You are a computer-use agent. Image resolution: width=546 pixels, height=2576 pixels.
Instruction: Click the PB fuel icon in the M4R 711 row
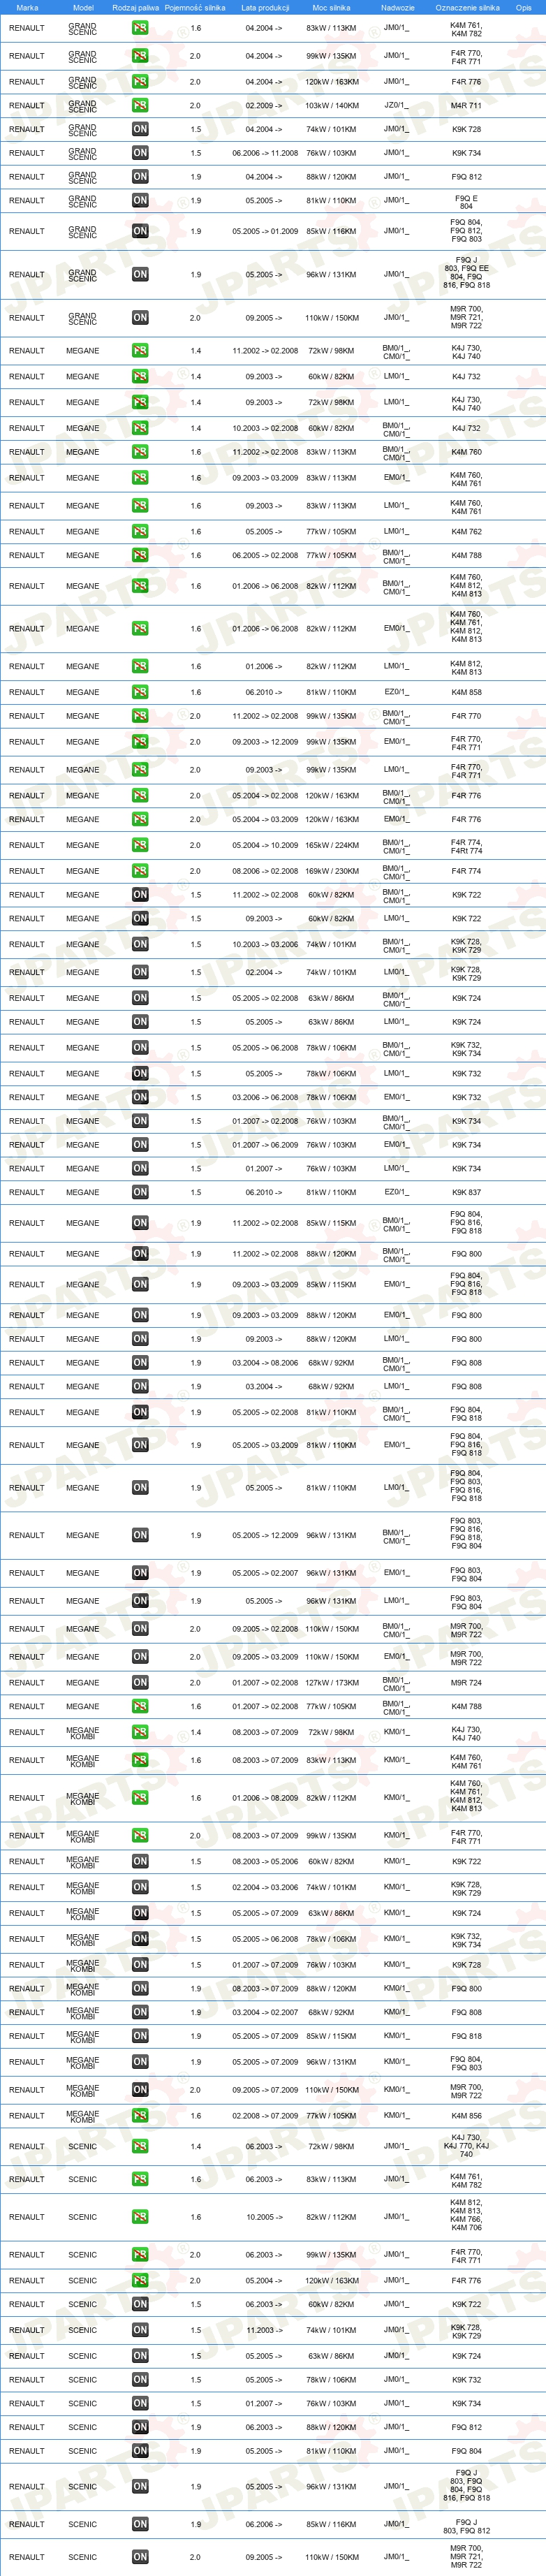coord(140,105)
